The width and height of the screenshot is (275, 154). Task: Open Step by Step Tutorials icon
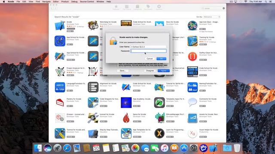93,133
